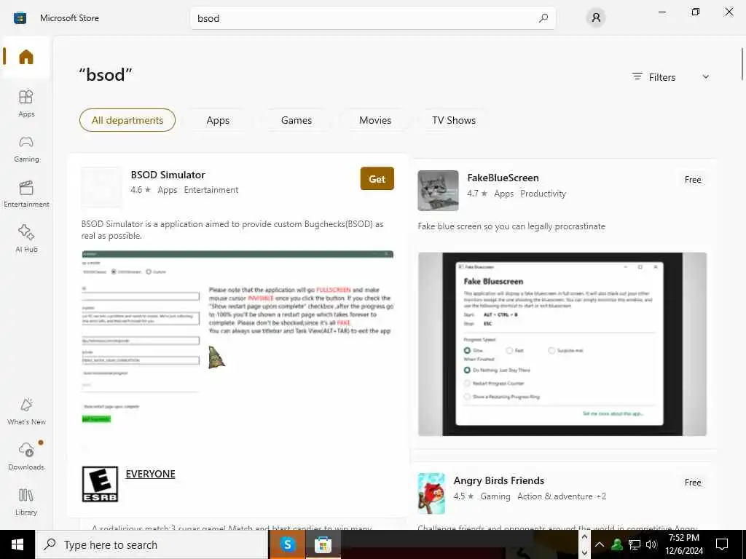
Task: Click the taskbar clock and date
Action: click(x=684, y=544)
